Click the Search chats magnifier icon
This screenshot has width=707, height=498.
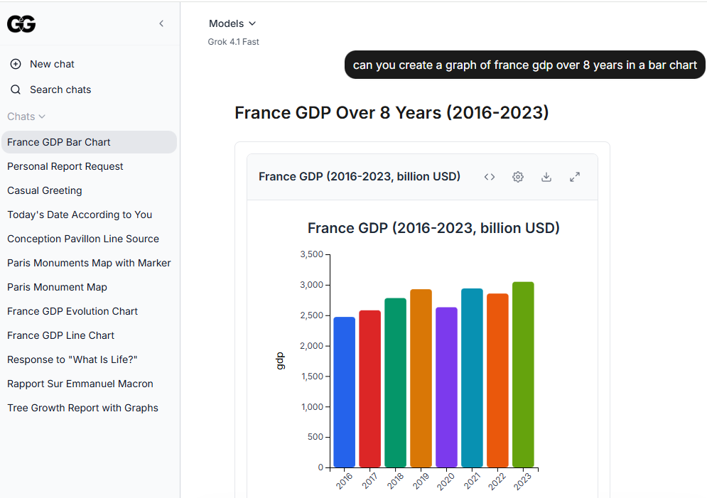[16, 90]
